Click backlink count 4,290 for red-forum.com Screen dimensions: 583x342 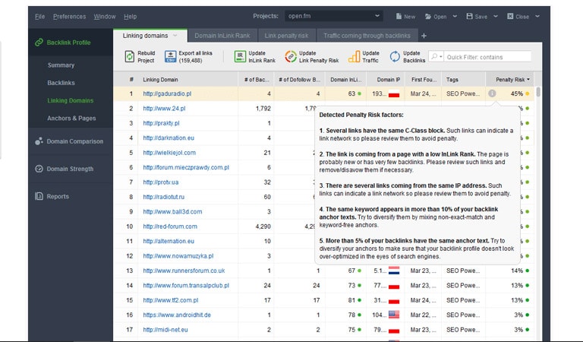tap(263, 226)
